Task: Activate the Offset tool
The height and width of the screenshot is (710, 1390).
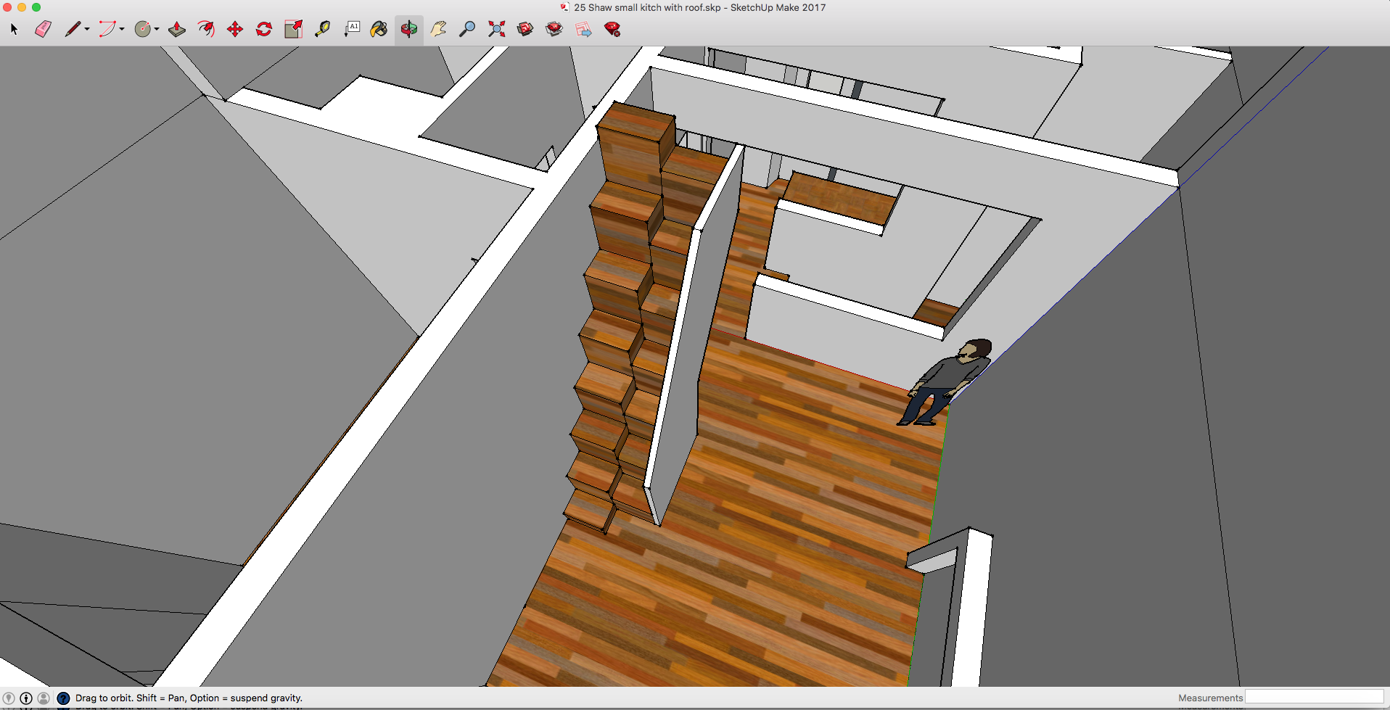Action: pos(207,29)
